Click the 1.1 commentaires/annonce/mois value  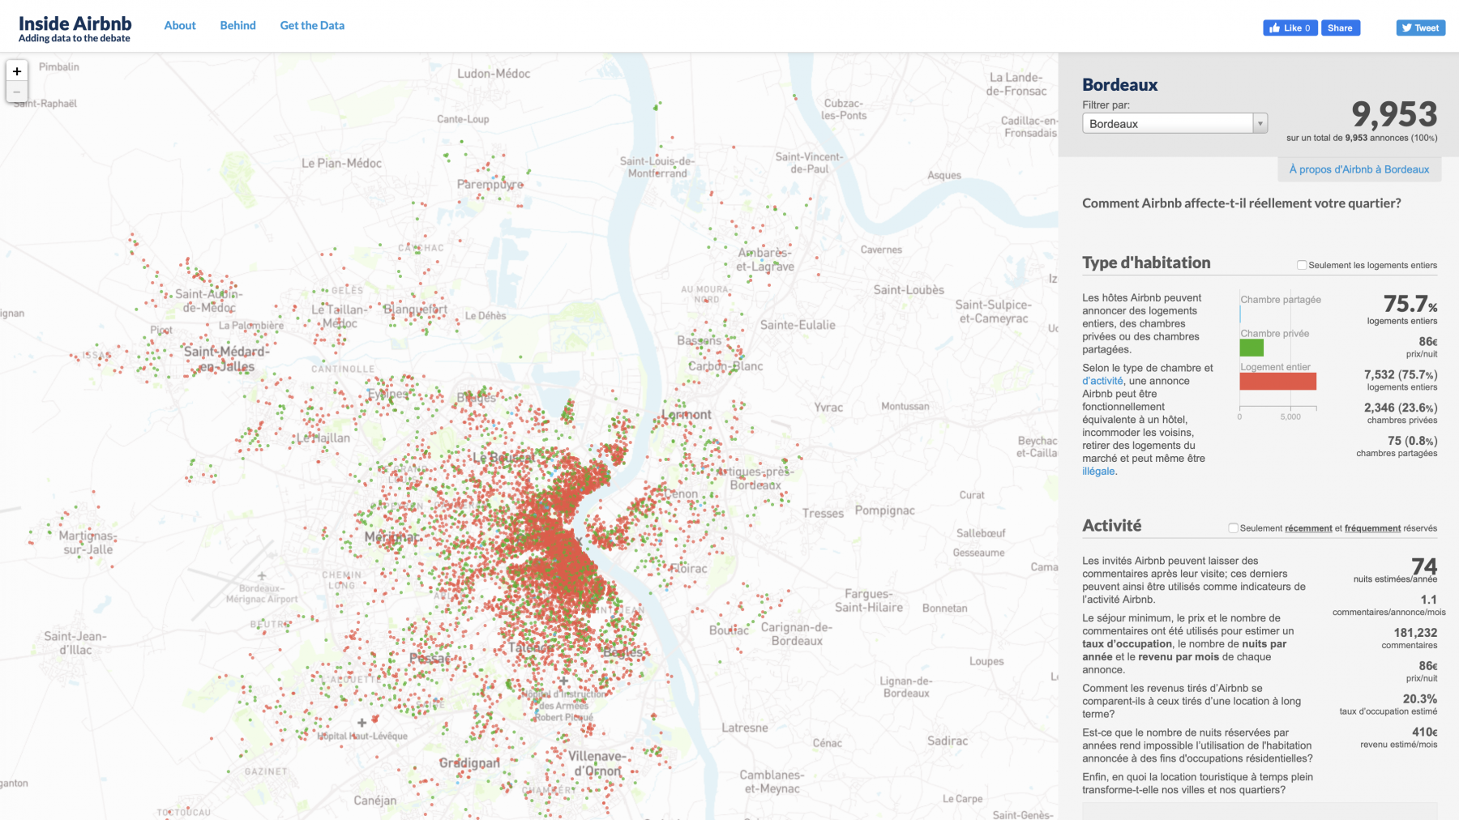[x=1429, y=600]
